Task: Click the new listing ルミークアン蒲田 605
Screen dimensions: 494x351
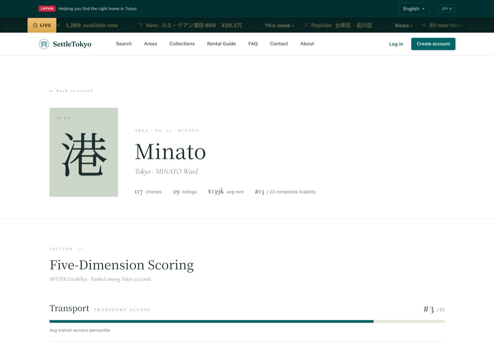Action: point(189,26)
